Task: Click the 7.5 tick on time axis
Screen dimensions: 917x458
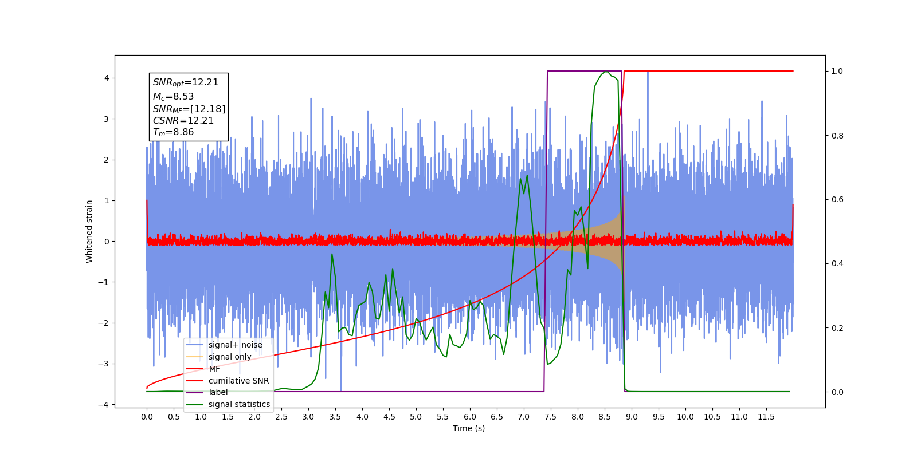Action: click(x=551, y=417)
